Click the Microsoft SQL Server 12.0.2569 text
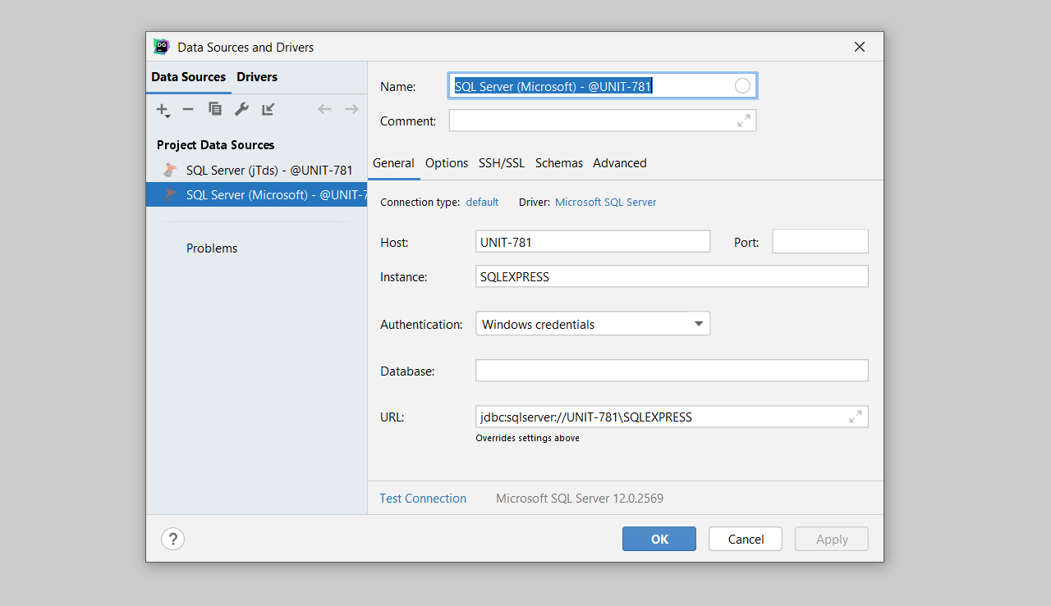Image resolution: width=1051 pixels, height=606 pixels. 580,499
